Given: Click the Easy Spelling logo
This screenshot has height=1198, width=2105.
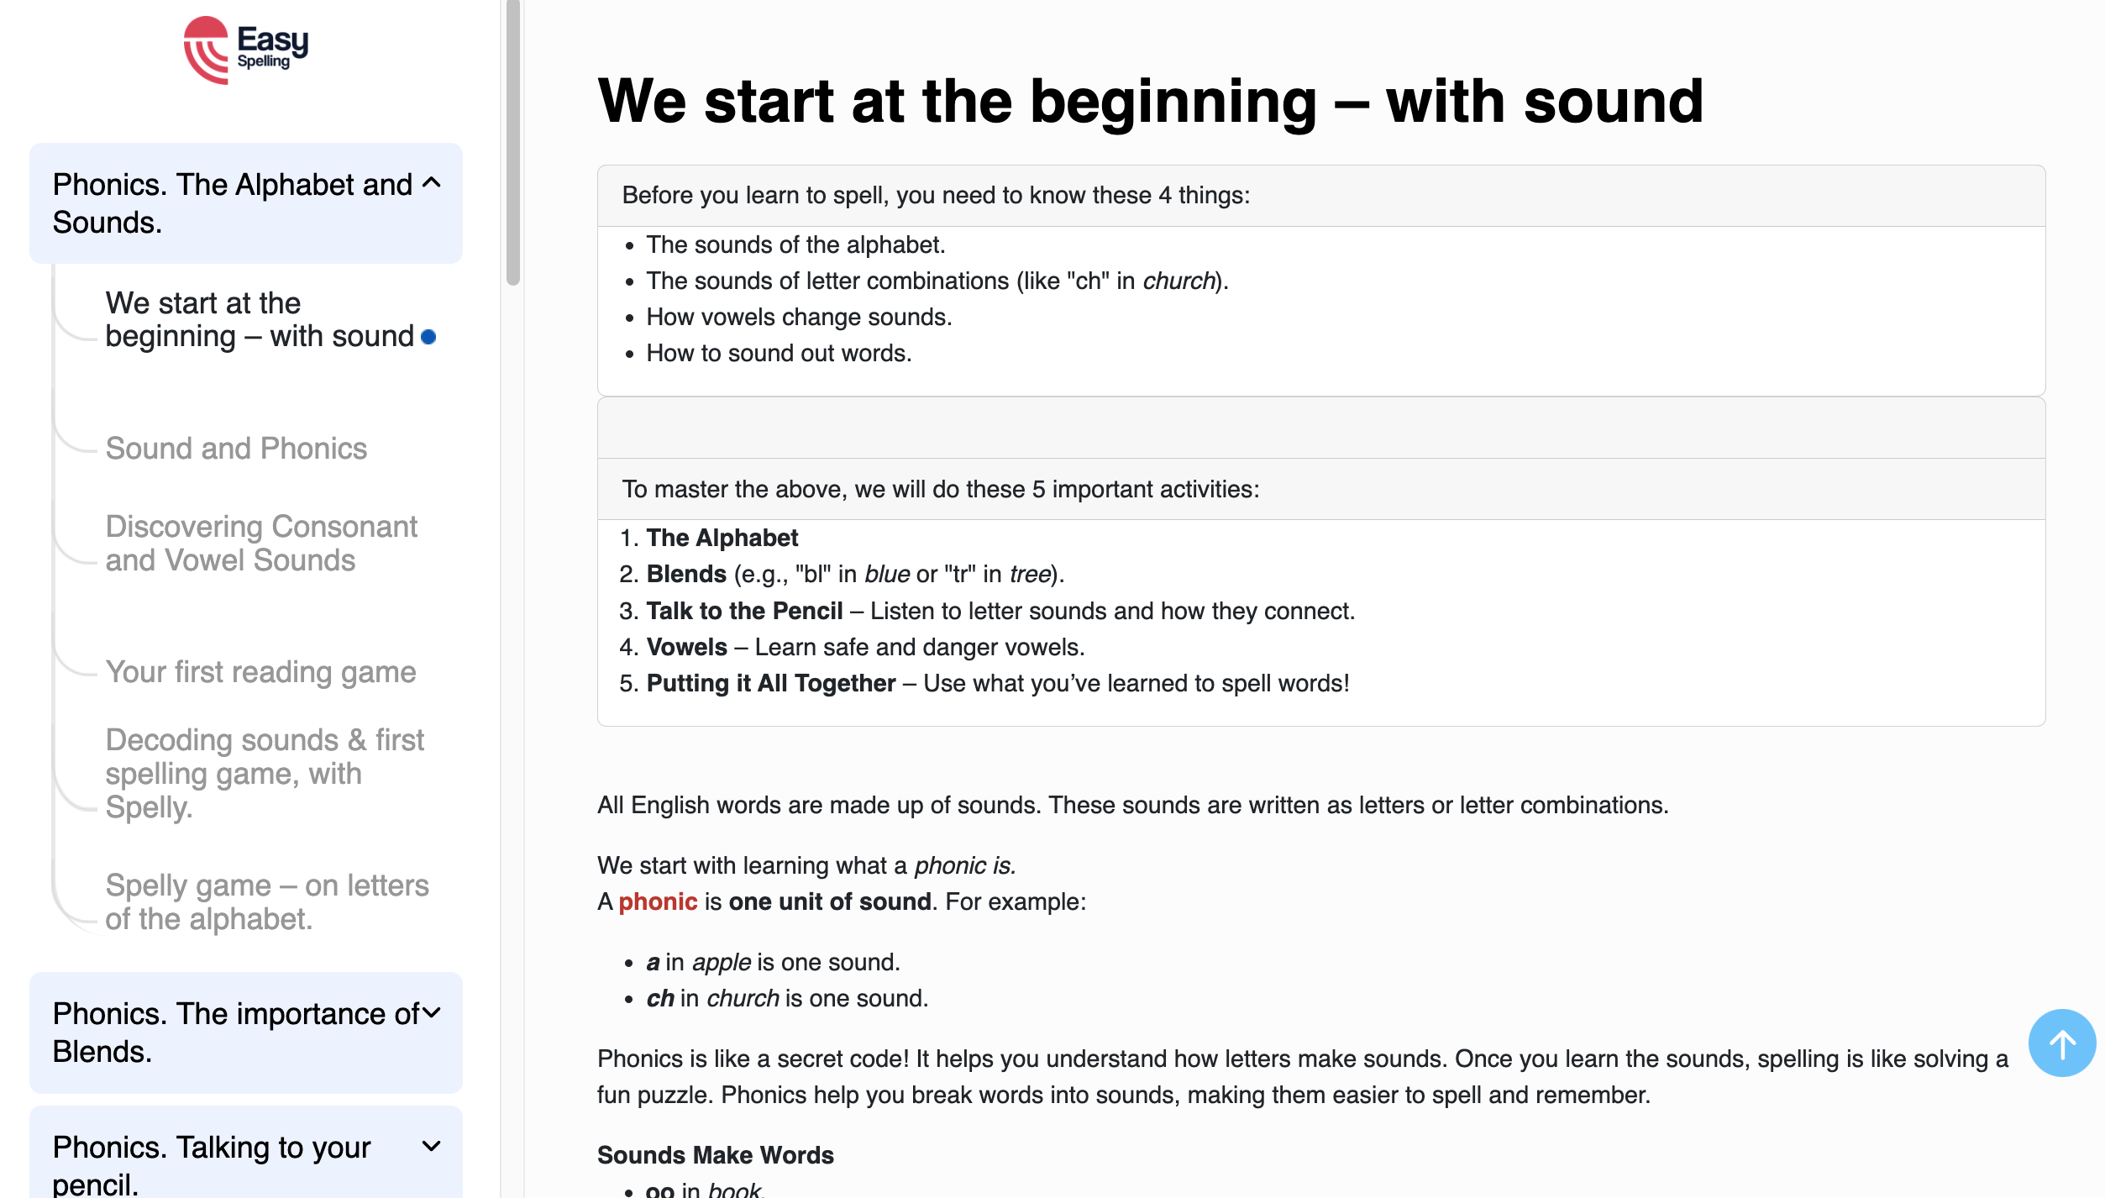Looking at the screenshot, I should coord(246,50).
